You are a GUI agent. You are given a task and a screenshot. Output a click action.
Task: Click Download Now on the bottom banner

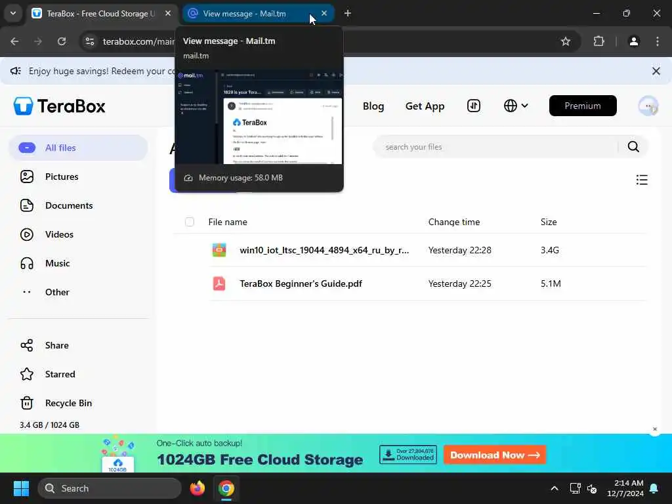pyautogui.click(x=495, y=455)
